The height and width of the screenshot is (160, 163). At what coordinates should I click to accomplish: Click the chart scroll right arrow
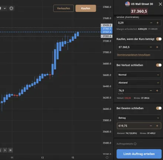coord(5,150)
